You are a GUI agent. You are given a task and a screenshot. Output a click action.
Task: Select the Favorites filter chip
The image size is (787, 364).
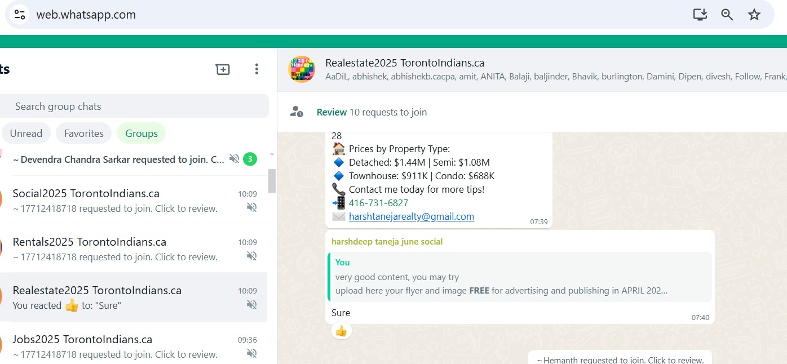point(84,134)
